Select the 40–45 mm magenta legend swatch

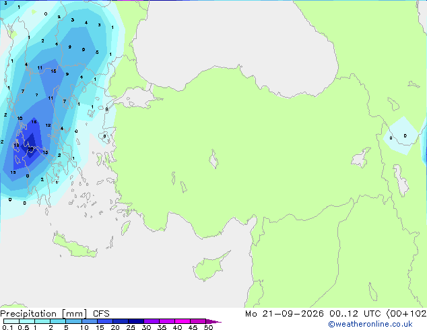tap(183, 321)
